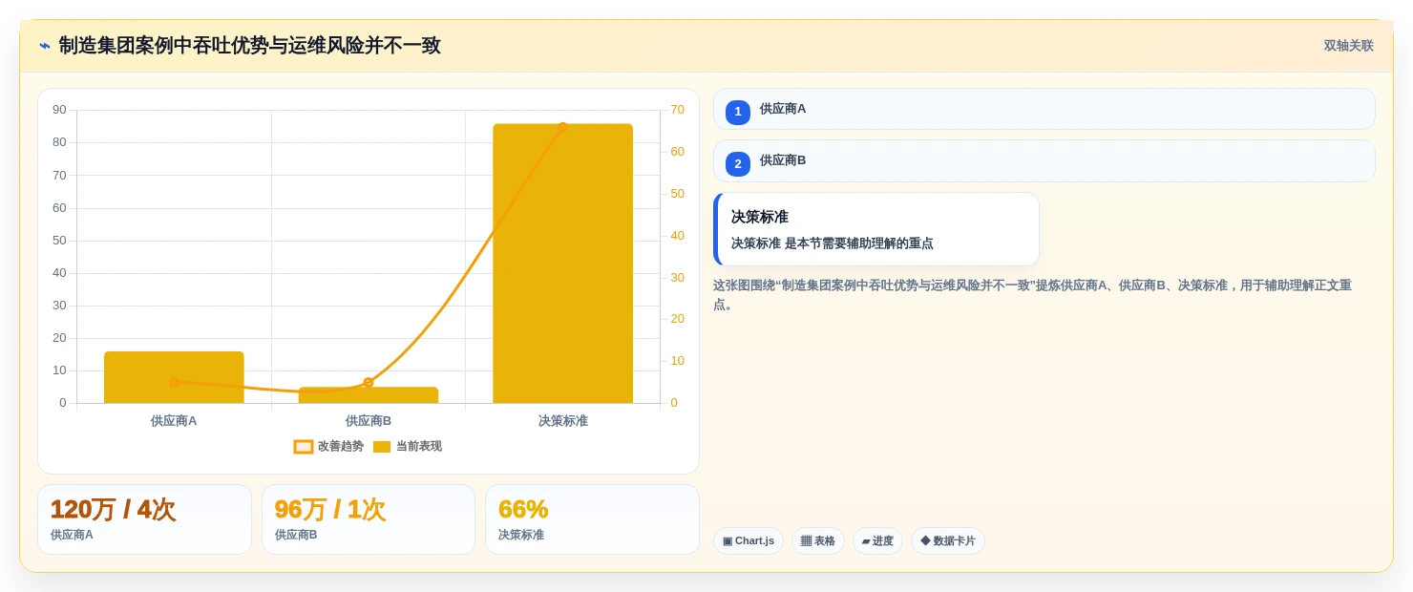Viewport: 1413px width, 592px height.
Task: Open the 供应商B list item
Action: tap(1044, 160)
